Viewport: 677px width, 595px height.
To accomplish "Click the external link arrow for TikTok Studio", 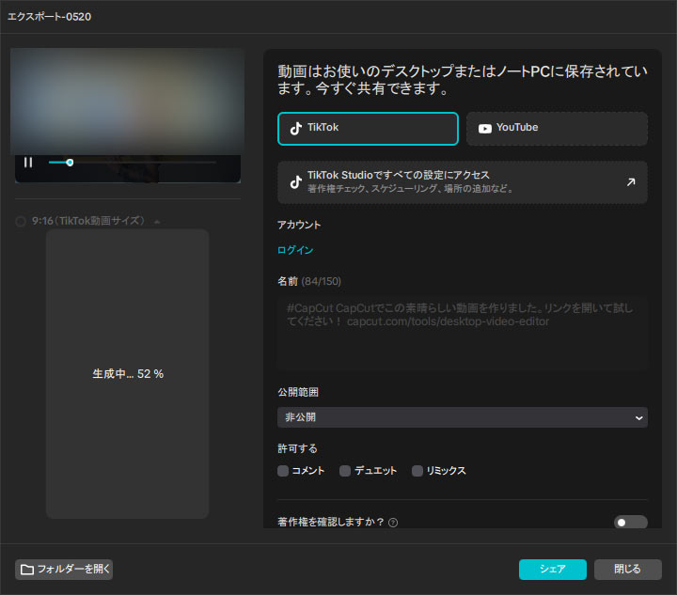I will (x=631, y=182).
